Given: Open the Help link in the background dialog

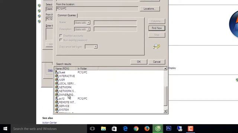Looking at the screenshot, I should coord(50,70).
